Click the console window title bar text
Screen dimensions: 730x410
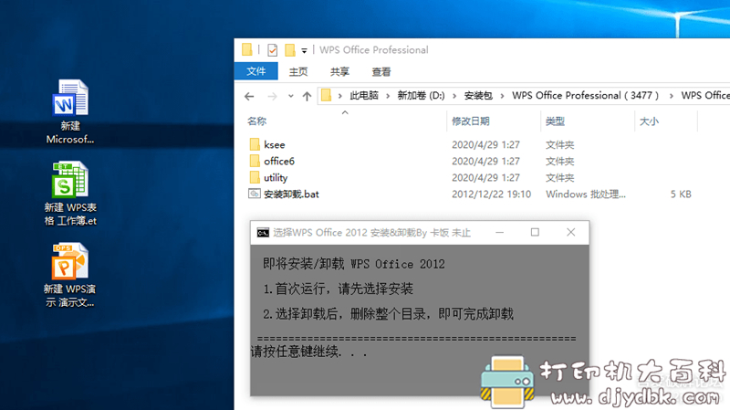(x=371, y=233)
